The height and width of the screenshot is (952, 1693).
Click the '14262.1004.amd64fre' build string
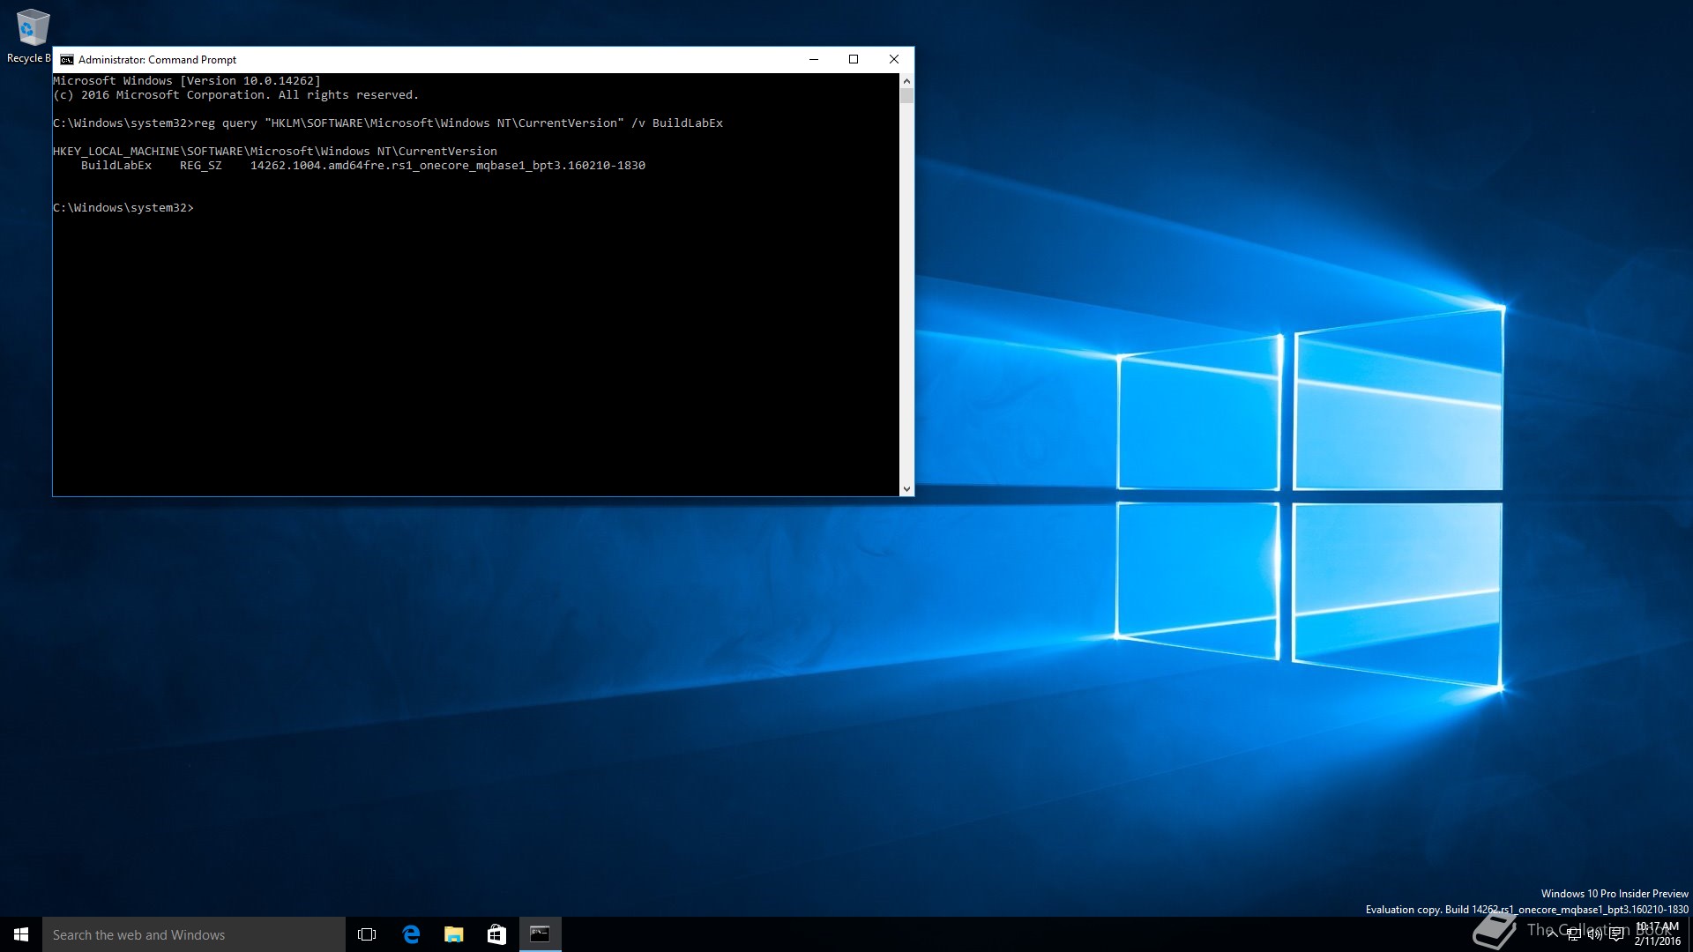(x=448, y=166)
